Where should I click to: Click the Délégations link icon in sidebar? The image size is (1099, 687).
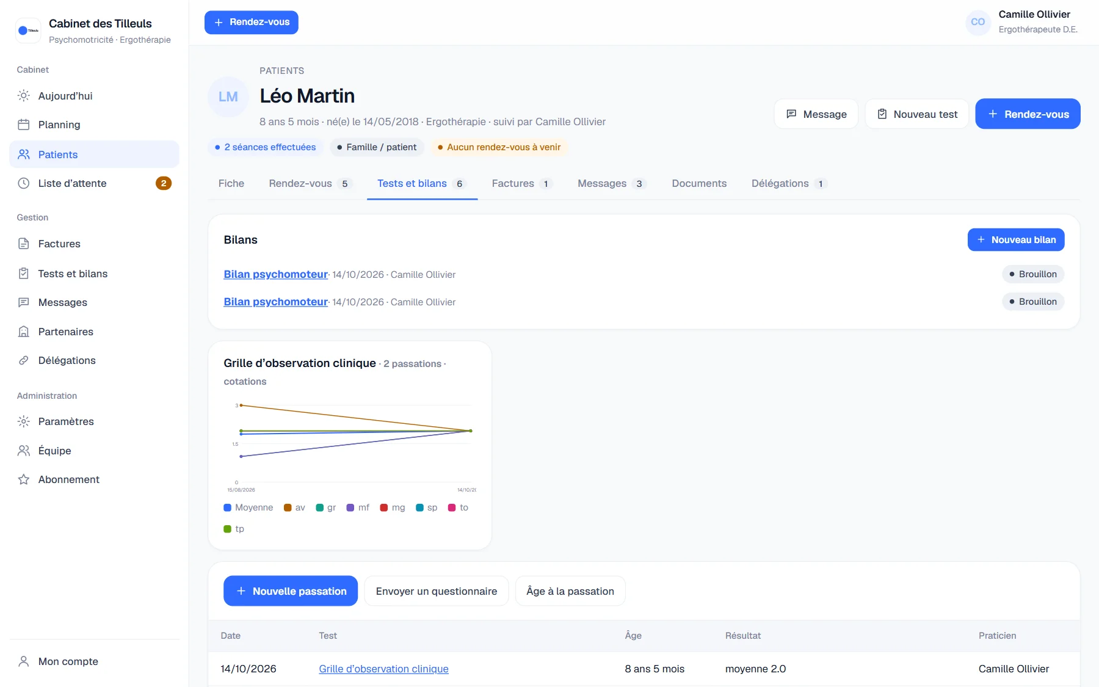click(24, 360)
